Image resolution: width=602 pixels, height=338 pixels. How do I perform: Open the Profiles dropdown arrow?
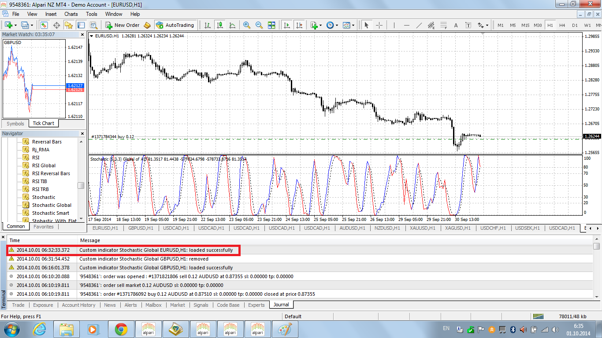[32, 25]
